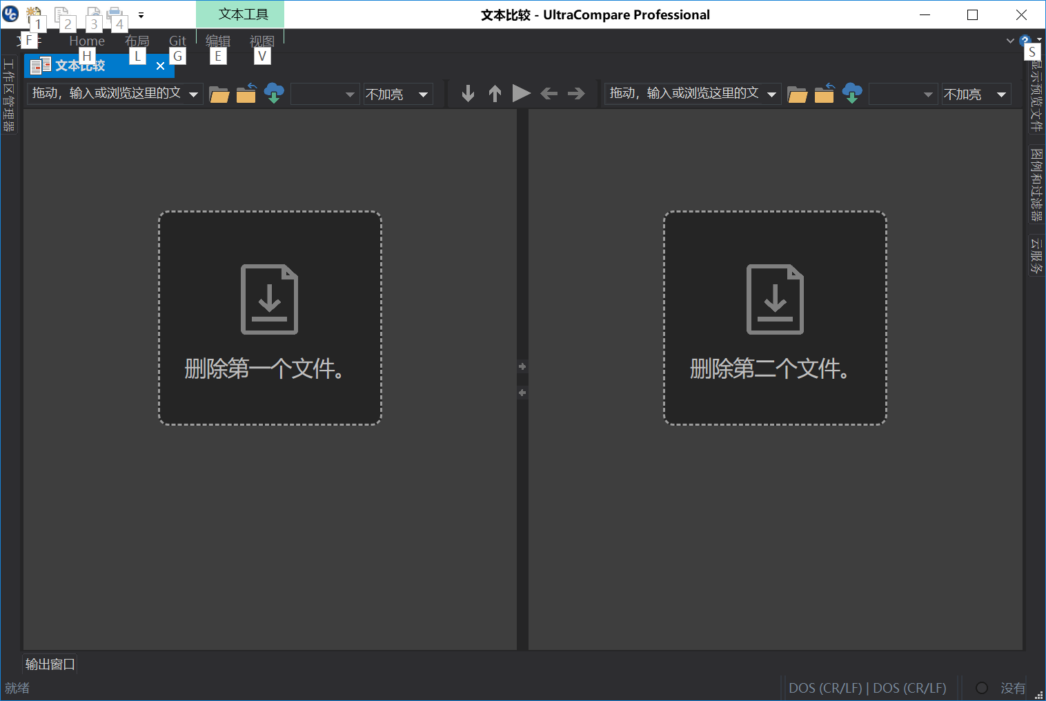Screen dimensions: 1046x701
Task: Click the 就绪 status bar text
Action: tap(17, 688)
